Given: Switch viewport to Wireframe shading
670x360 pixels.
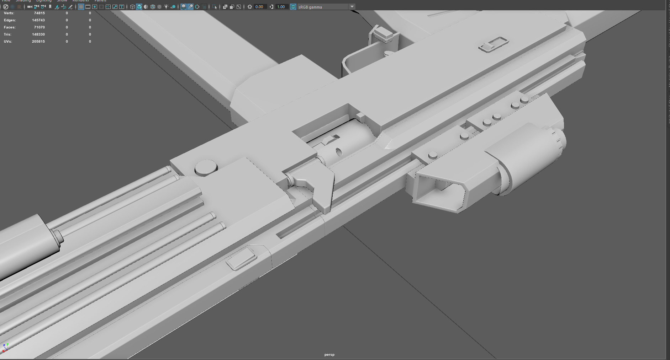Looking at the screenshot, I should [x=132, y=7].
